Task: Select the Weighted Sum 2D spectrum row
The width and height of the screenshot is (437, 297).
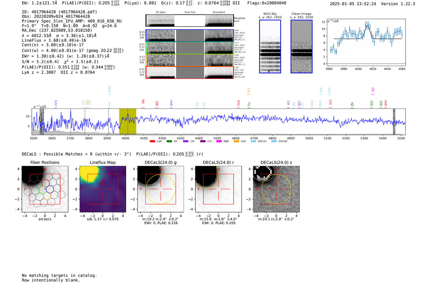Action: click(189, 21)
